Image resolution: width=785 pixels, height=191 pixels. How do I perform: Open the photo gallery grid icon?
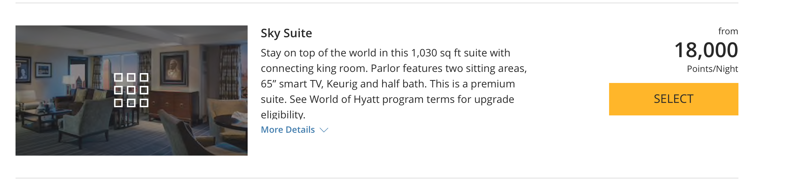(131, 90)
